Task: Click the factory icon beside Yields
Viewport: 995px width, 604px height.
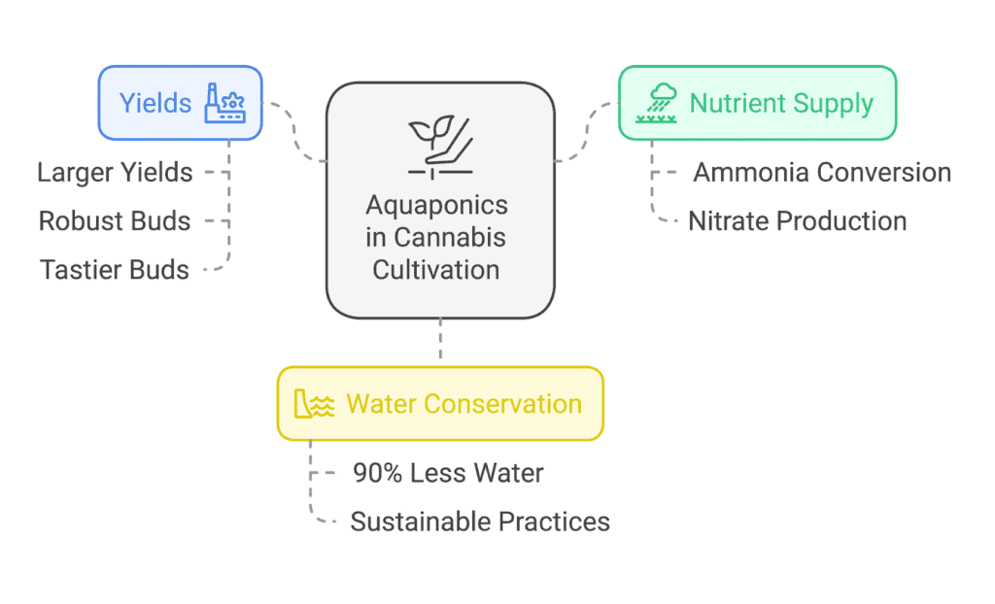Action: 224,103
